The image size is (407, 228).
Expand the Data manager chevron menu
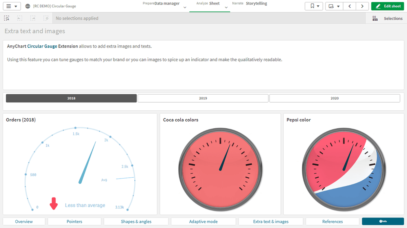(x=185, y=7)
